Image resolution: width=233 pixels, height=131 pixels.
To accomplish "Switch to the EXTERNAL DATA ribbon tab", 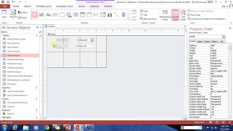I will 44,7.
